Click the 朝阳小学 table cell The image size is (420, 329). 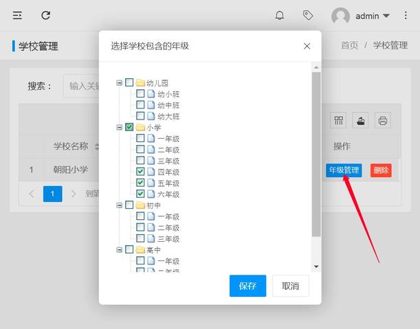coord(70,170)
